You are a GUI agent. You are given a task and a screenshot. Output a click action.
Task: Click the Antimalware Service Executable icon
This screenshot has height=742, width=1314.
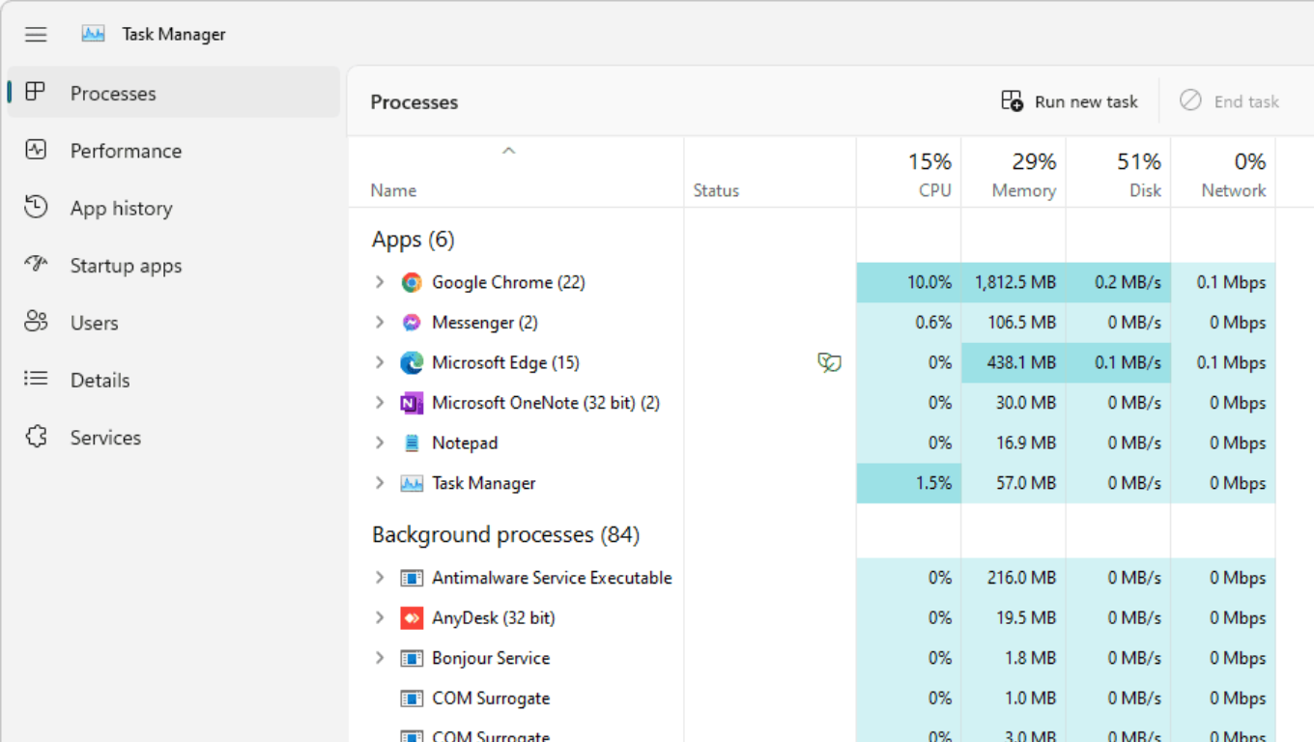(412, 578)
